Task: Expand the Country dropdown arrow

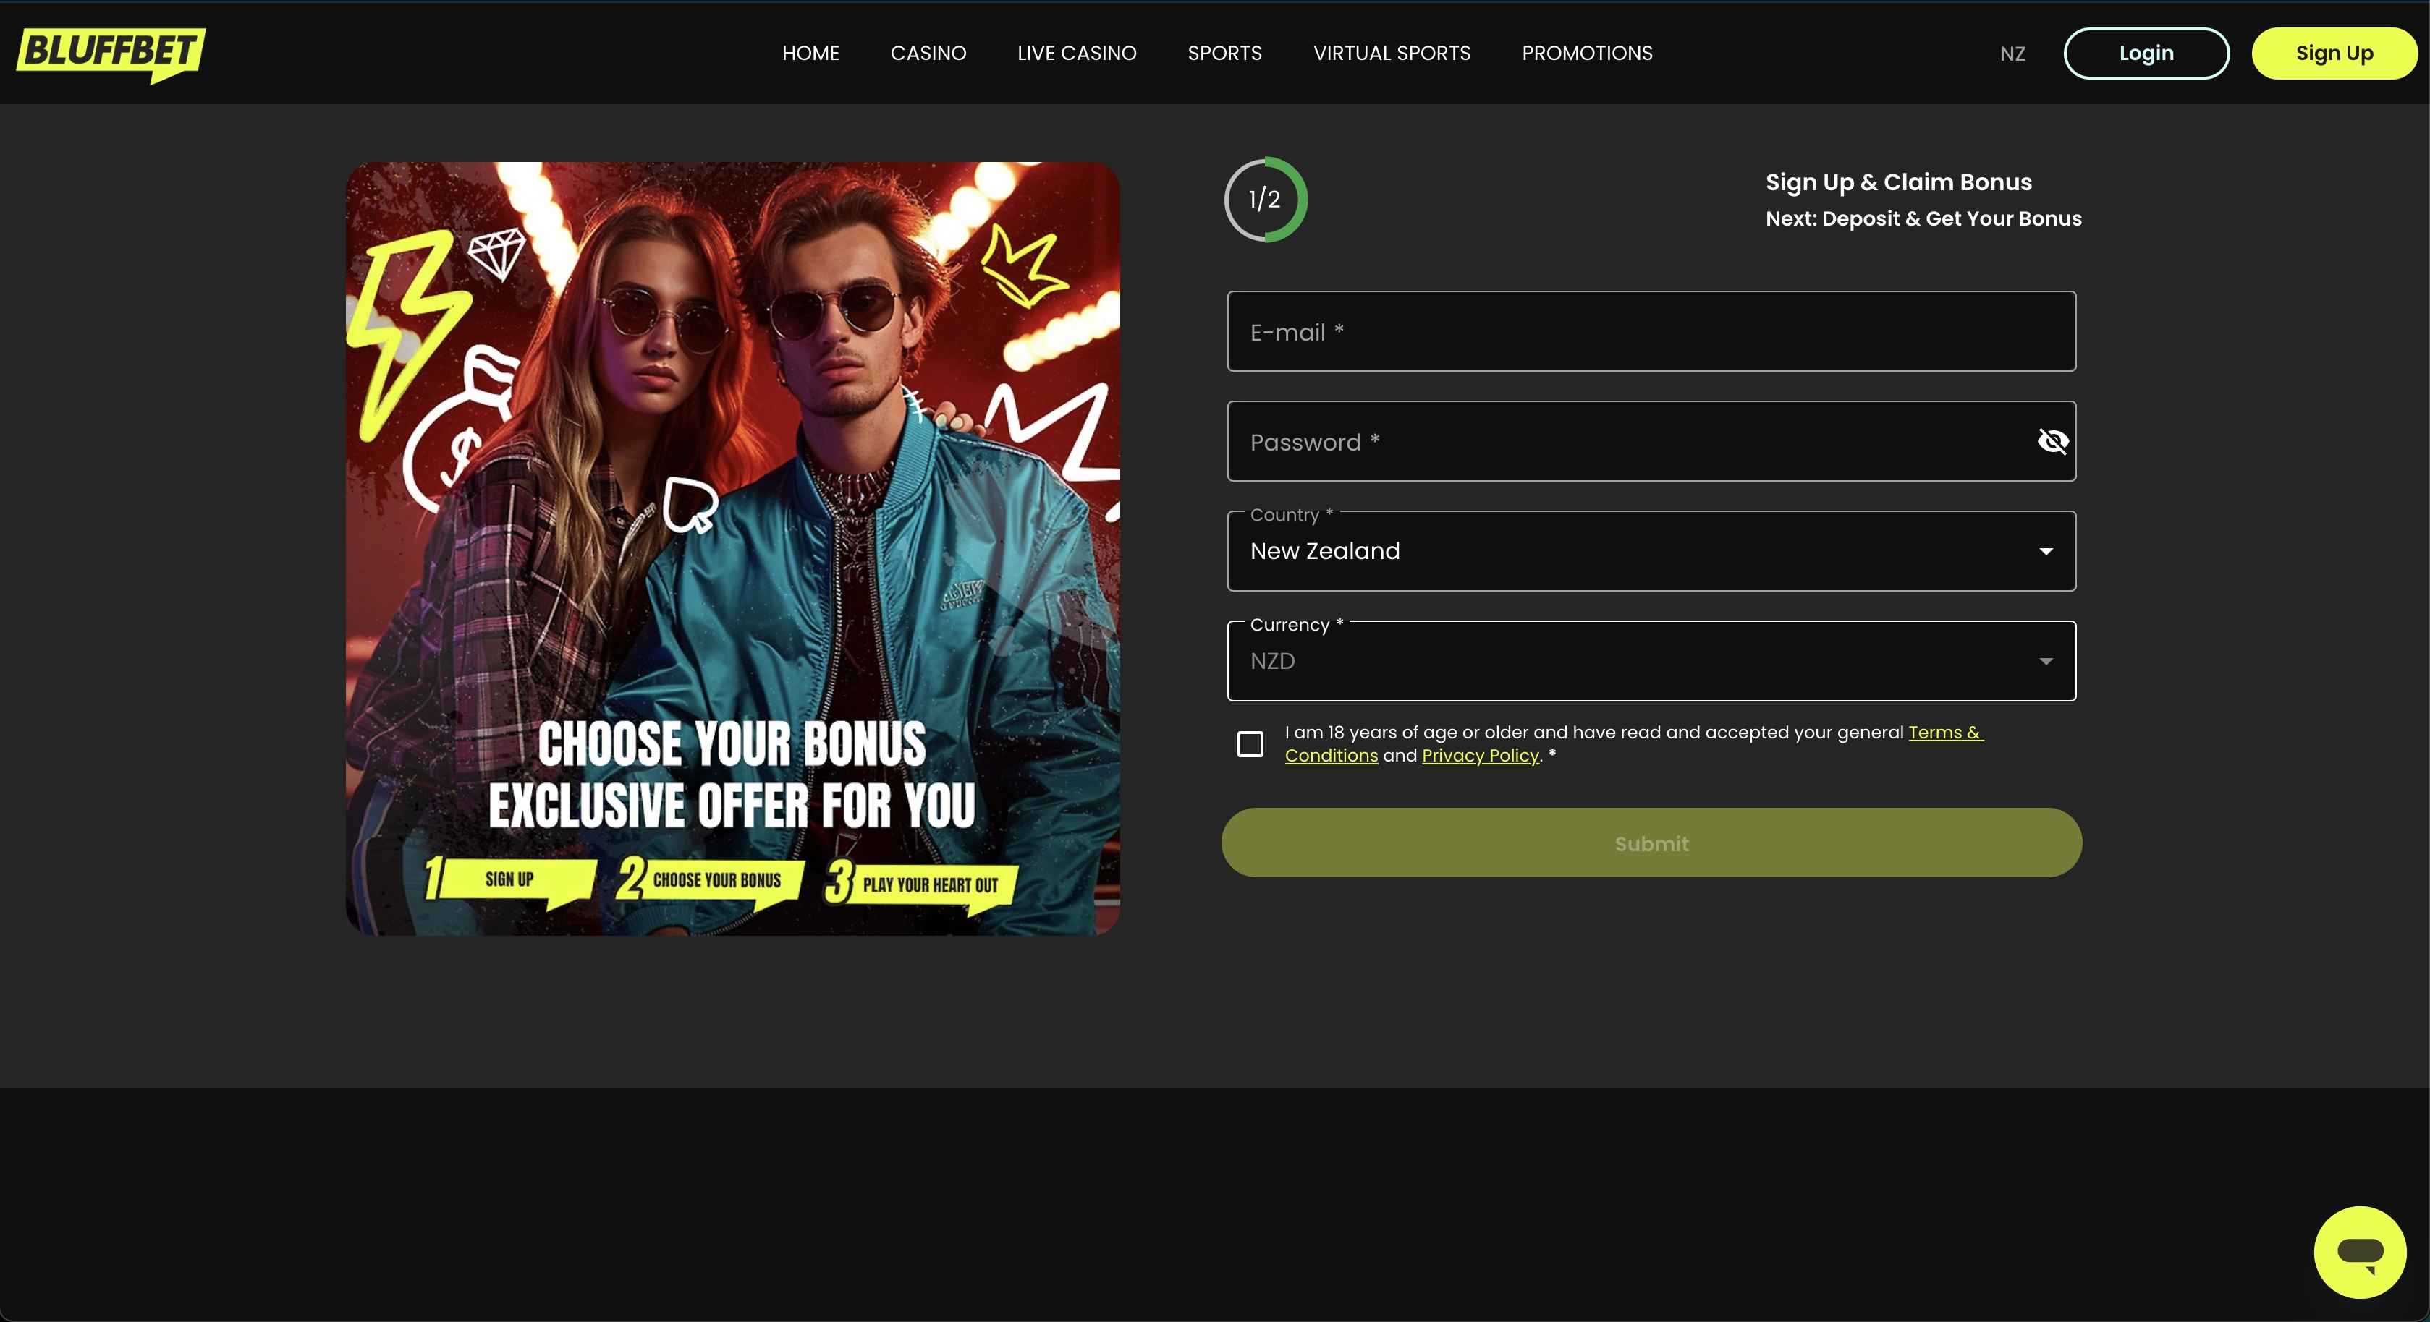Action: pos(2046,552)
